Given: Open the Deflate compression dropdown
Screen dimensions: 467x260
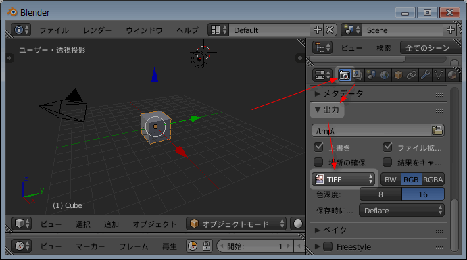Looking at the screenshot, I should [401, 210].
